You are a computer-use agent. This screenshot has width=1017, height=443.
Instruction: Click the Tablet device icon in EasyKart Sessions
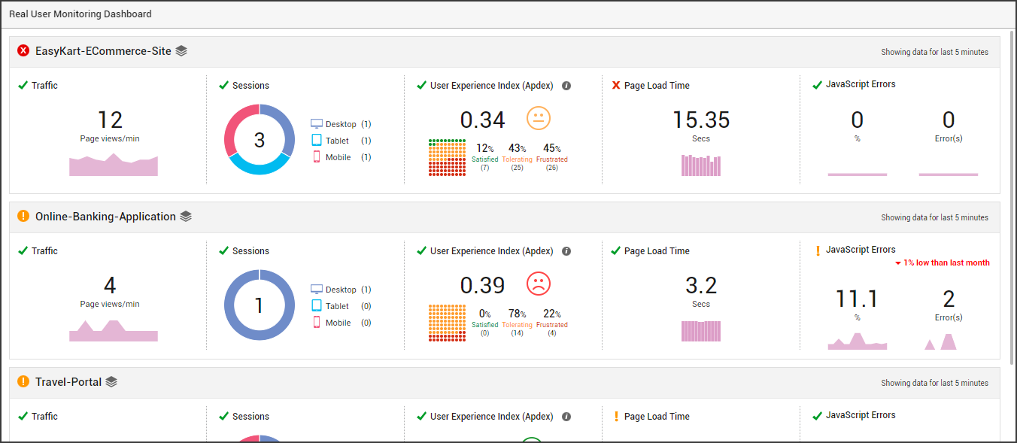(317, 141)
